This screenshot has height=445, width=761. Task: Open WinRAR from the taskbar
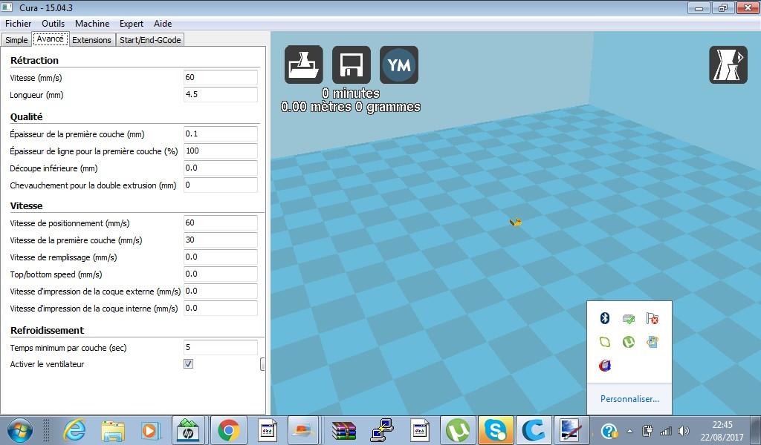coord(344,430)
